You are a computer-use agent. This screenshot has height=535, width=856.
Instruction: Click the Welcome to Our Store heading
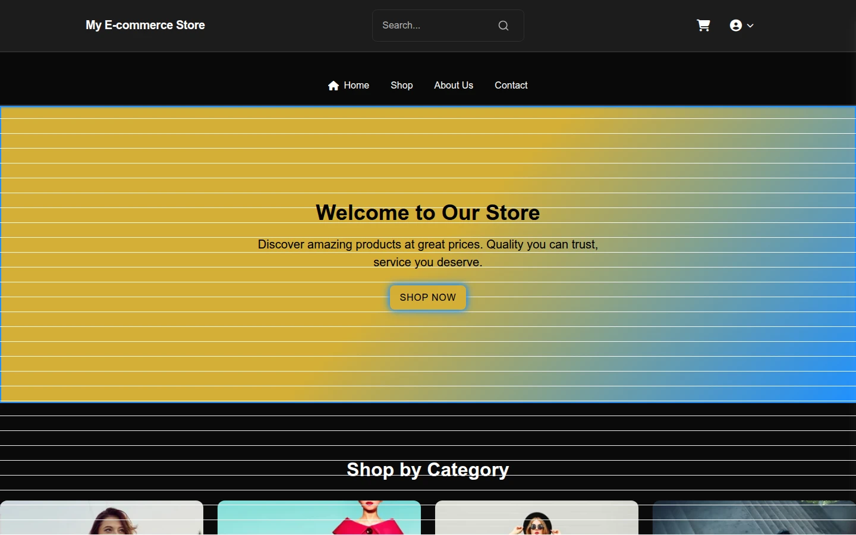(428, 213)
